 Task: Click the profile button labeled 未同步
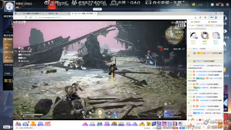[x=213, y=17]
